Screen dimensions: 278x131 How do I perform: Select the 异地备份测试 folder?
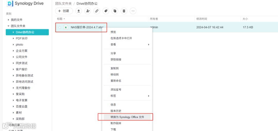[24, 76]
